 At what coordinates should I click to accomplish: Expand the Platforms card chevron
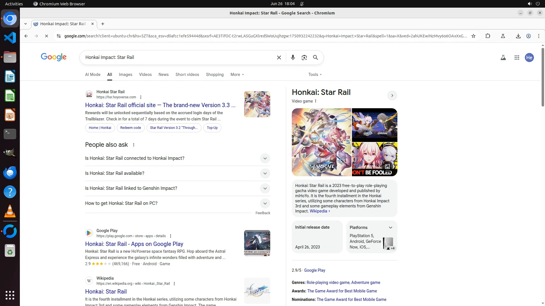click(390, 228)
